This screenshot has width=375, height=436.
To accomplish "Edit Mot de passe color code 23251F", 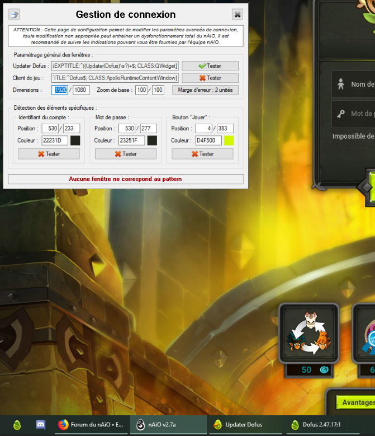I will [131, 140].
